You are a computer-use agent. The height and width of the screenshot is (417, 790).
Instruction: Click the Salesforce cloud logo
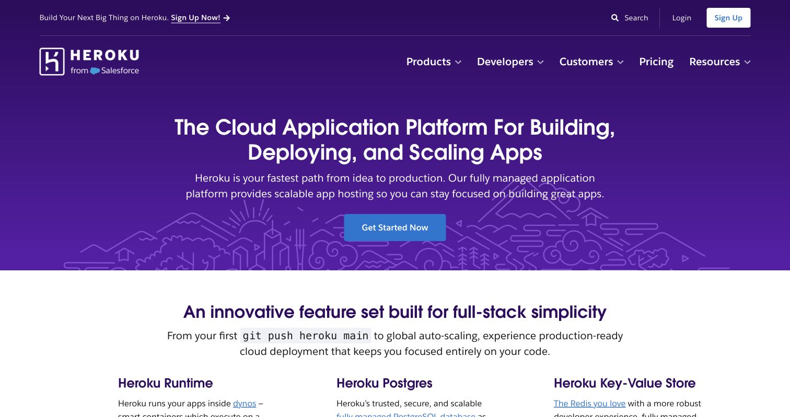pyautogui.click(x=95, y=70)
